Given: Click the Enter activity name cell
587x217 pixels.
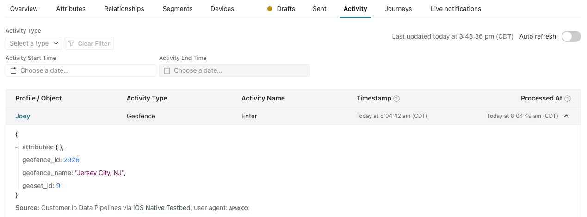Looking at the screenshot, I should pos(249,116).
